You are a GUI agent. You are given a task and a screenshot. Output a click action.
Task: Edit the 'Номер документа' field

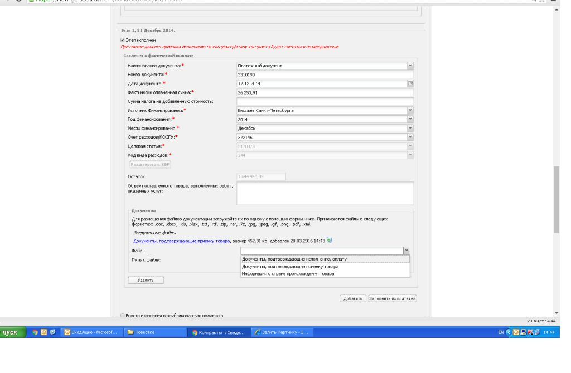(325, 75)
